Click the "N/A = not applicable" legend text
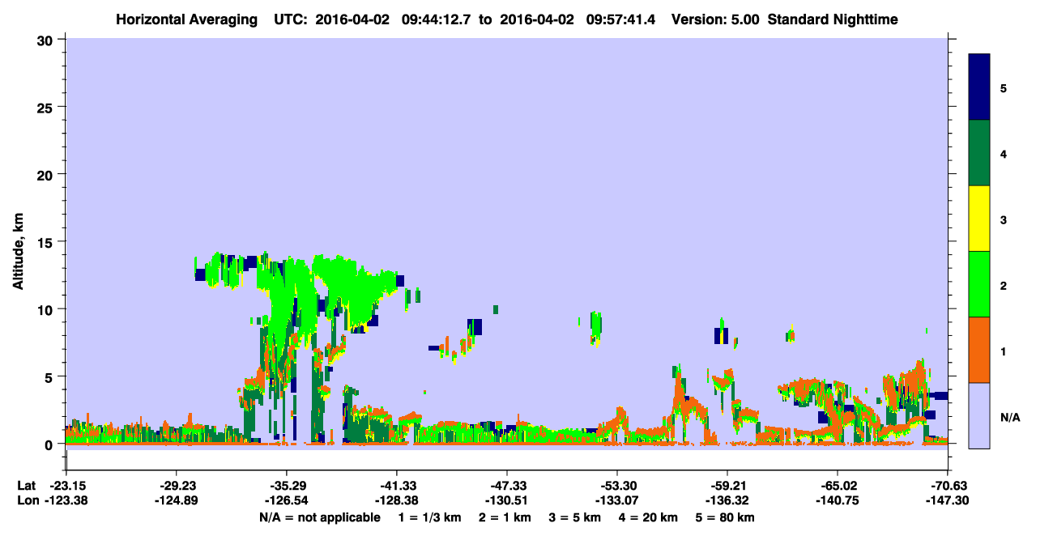 (319, 517)
